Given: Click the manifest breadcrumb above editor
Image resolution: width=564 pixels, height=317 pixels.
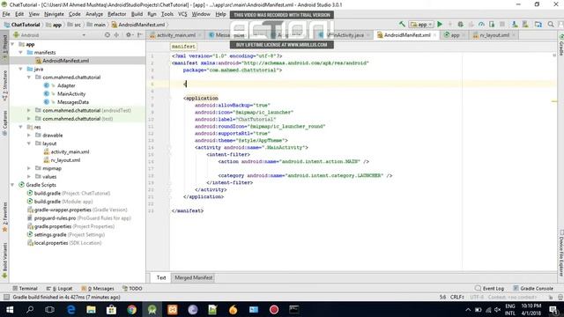Looking at the screenshot, I should pyautogui.click(x=183, y=47).
